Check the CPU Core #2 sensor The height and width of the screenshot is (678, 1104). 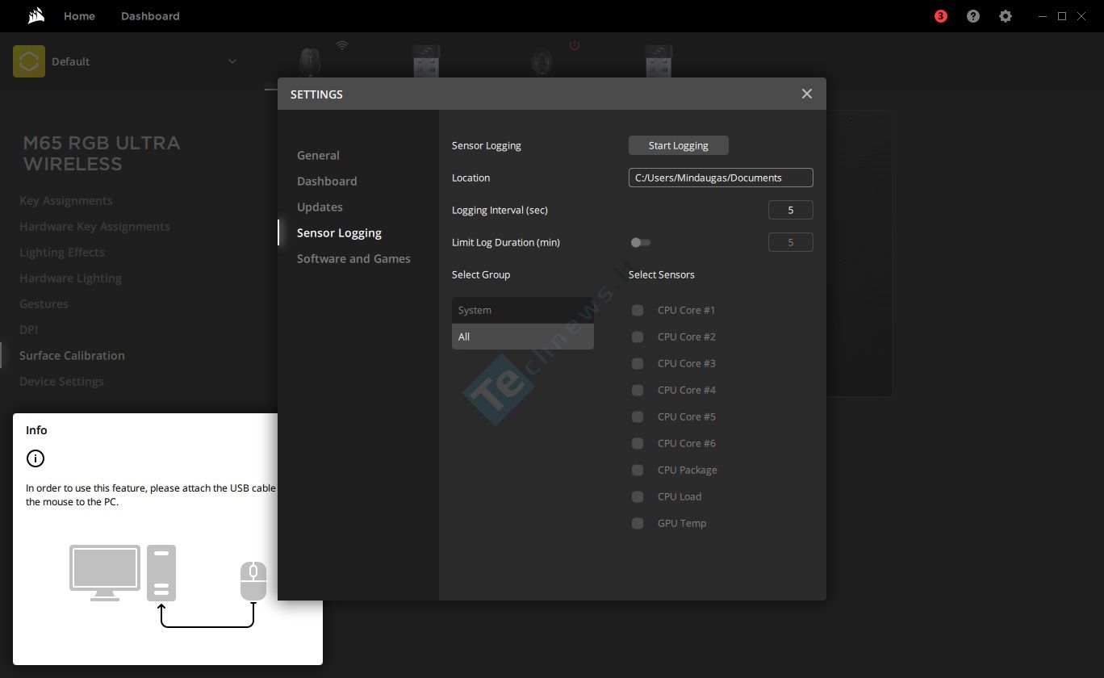[x=638, y=337]
